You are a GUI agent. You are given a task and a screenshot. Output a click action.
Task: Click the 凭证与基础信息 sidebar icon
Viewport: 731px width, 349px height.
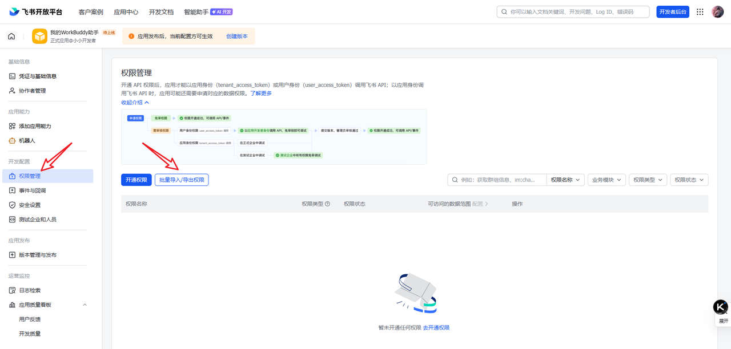click(x=12, y=76)
